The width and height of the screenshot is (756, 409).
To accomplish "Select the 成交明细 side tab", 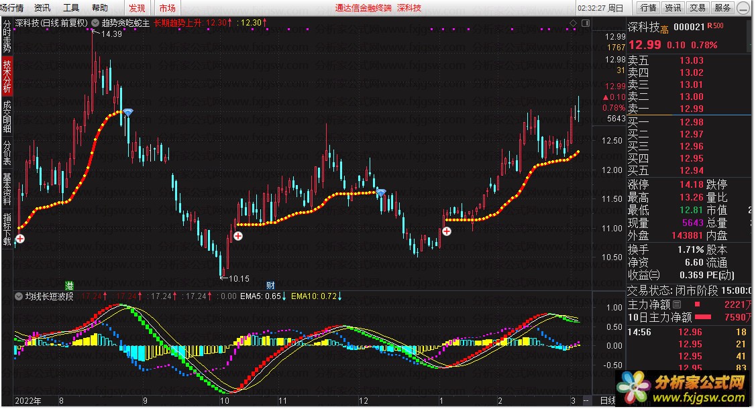I will click(x=7, y=116).
